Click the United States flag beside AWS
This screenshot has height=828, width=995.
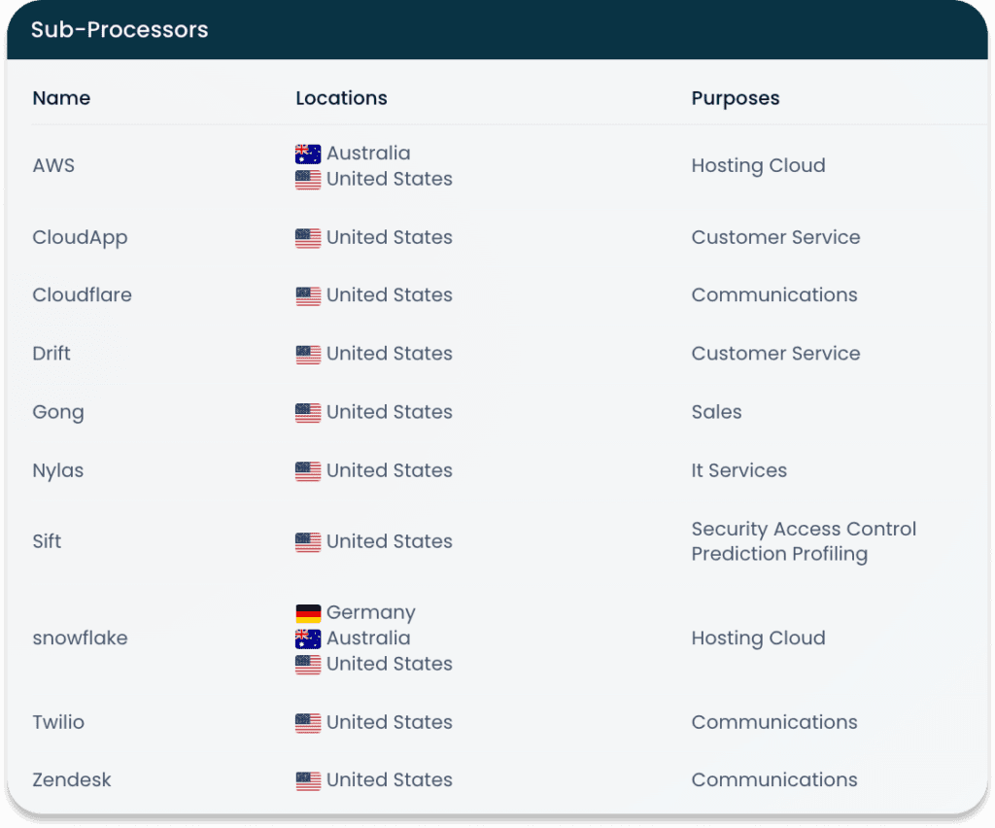[x=307, y=179]
